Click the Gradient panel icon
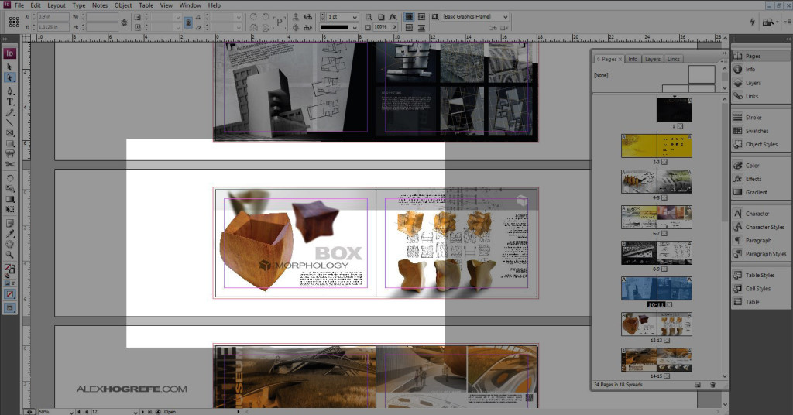Screen dimensions: 793x415 [754, 192]
